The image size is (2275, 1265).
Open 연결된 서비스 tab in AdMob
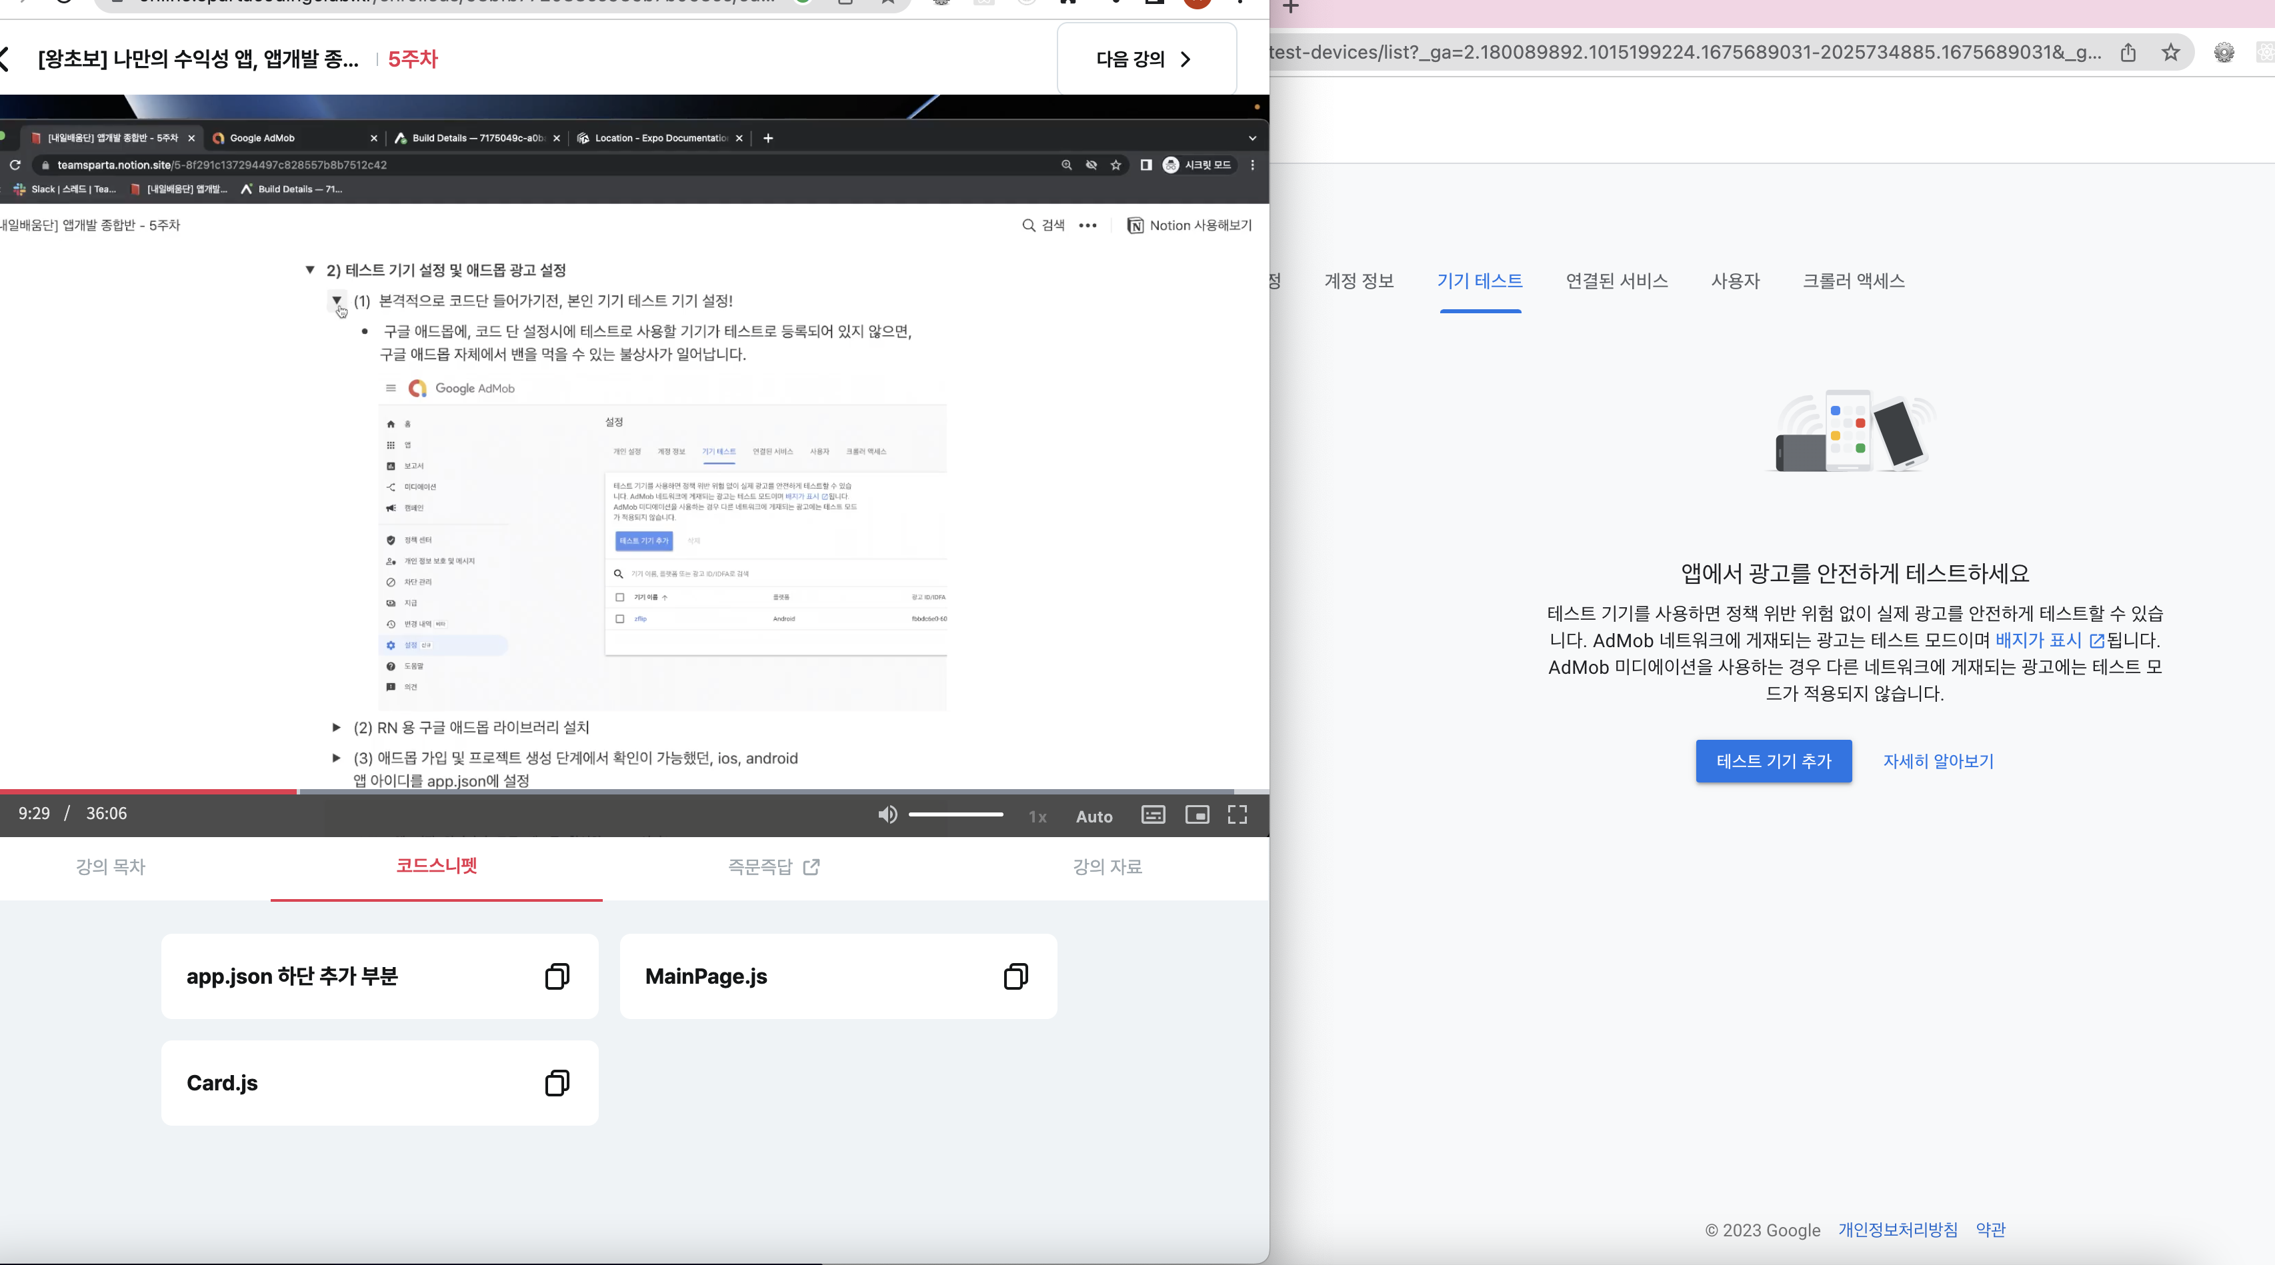1617,281
